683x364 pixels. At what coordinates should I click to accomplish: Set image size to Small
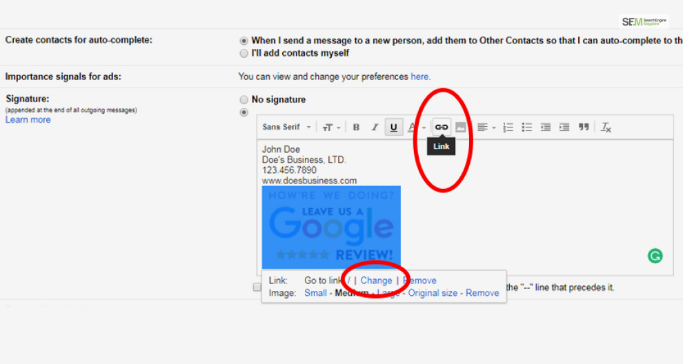coord(315,293)
